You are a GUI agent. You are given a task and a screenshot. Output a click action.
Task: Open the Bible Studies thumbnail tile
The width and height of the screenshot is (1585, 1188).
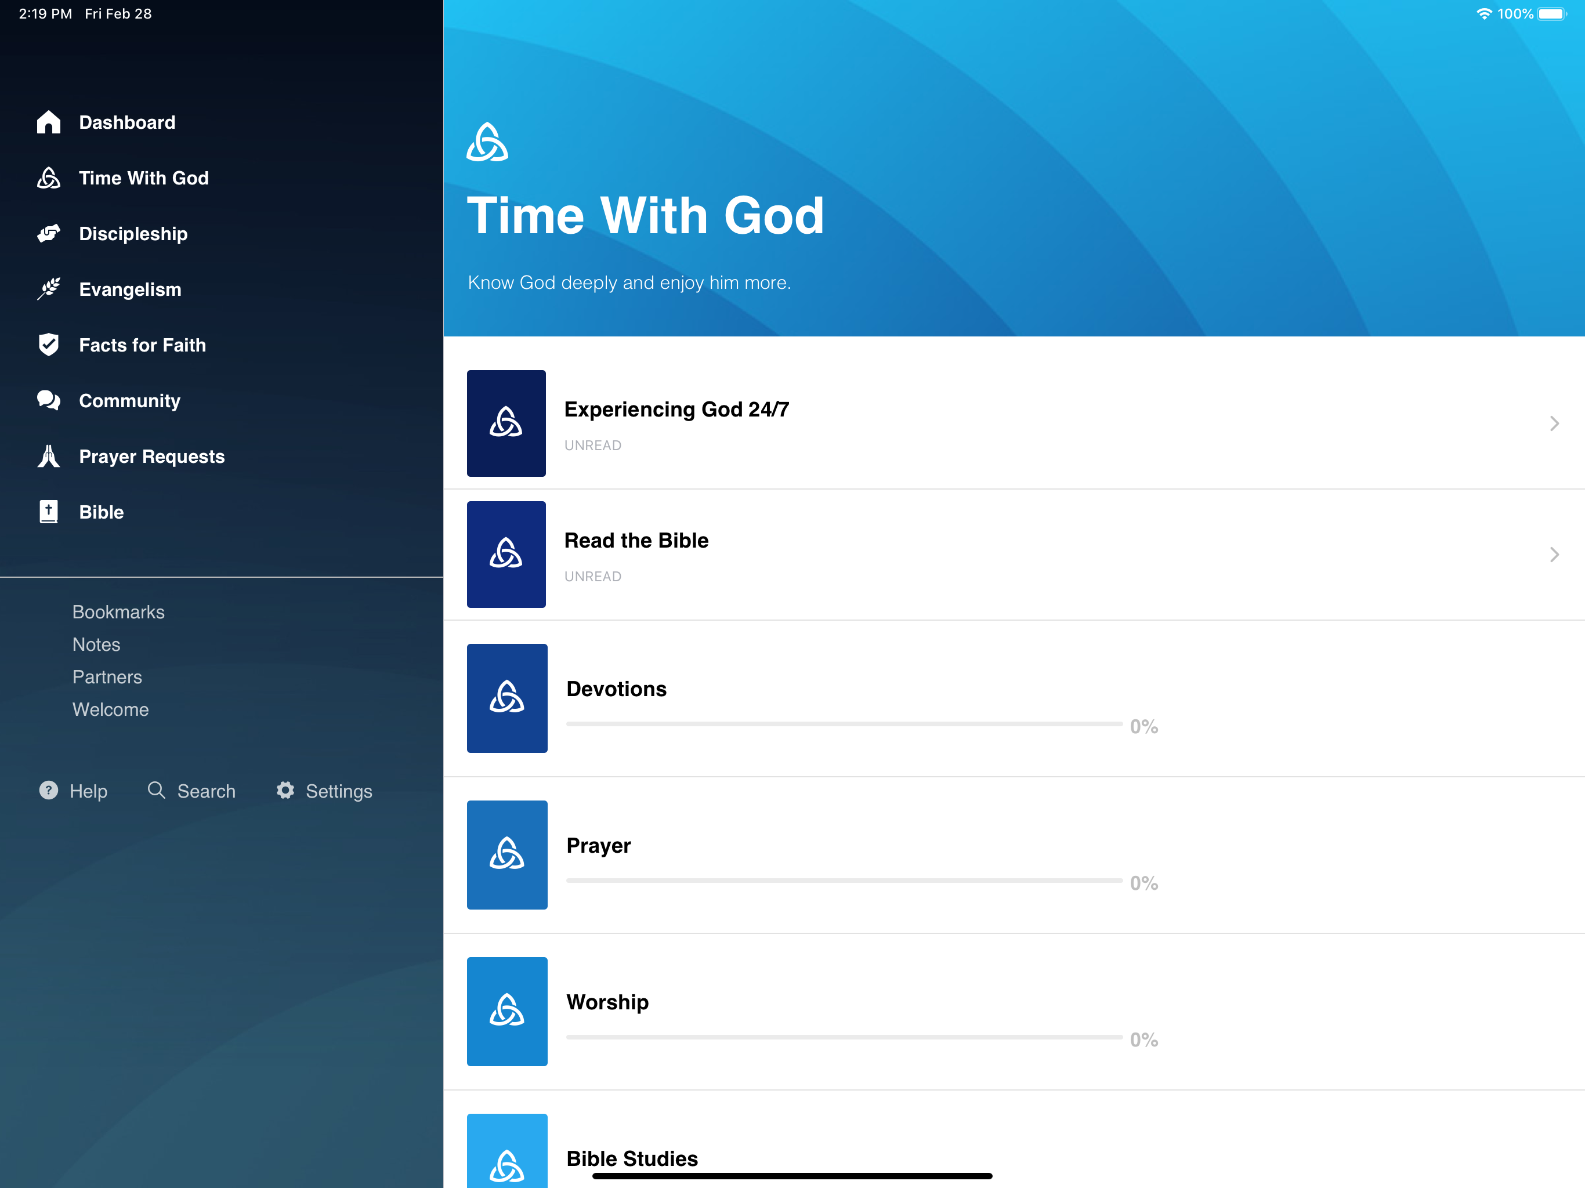click(x=507, y=1151)
